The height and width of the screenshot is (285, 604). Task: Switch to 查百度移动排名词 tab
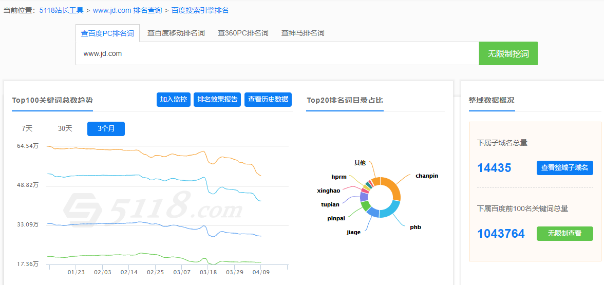pyautogui.click(x=176, y=33)
